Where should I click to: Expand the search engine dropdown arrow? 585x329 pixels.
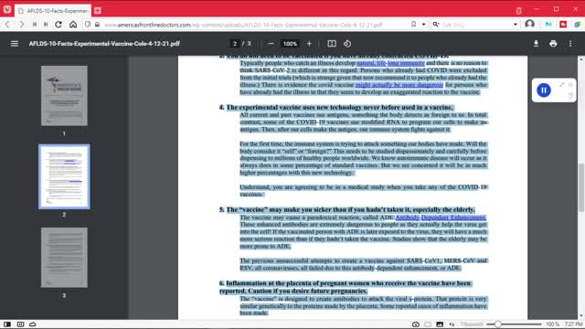(x=516, y=25)
